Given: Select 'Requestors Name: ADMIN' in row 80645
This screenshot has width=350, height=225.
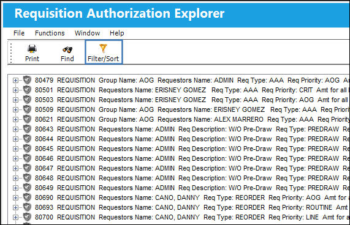Looking at the screenshot, I should pyautogui.click(x=137, y=149).
